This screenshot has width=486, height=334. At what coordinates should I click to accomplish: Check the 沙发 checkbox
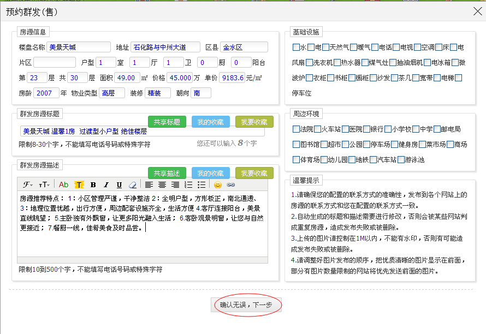pos(374,77)
